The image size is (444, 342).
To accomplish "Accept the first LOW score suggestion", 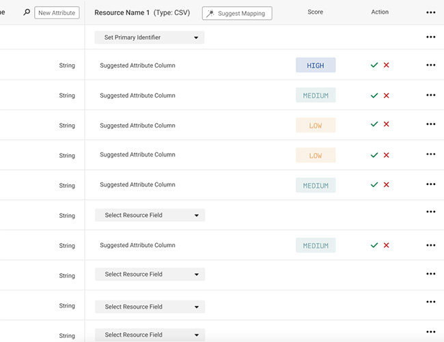I will [x=374, y=124].
